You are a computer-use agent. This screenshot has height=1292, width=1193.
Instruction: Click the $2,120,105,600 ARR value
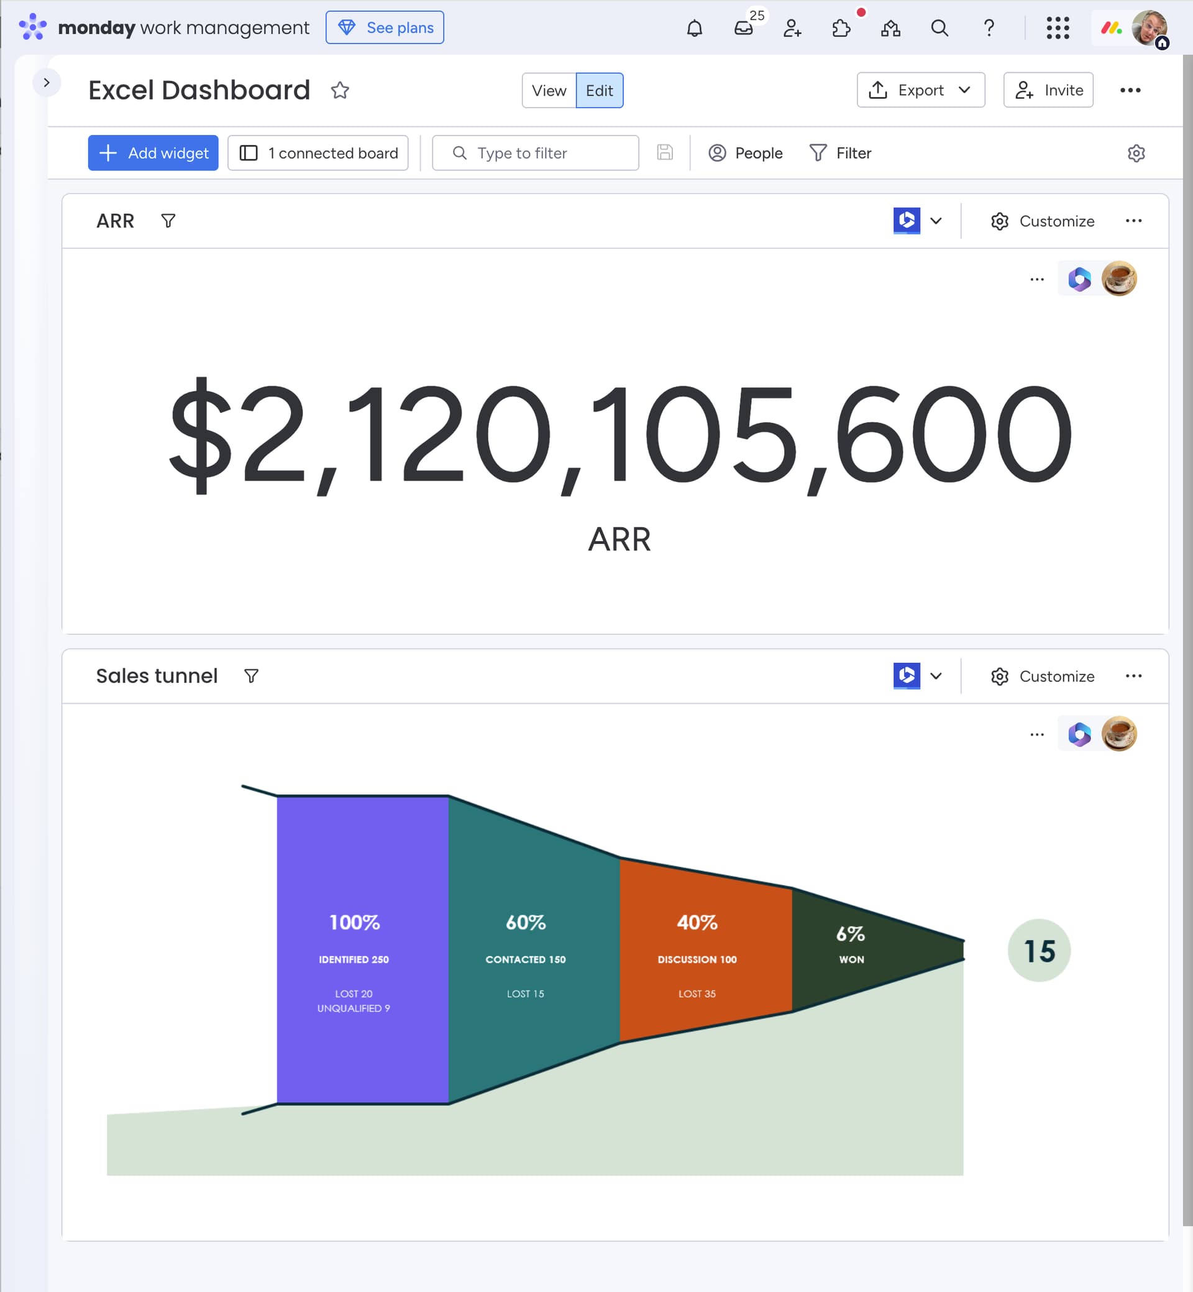pos(619,435)
